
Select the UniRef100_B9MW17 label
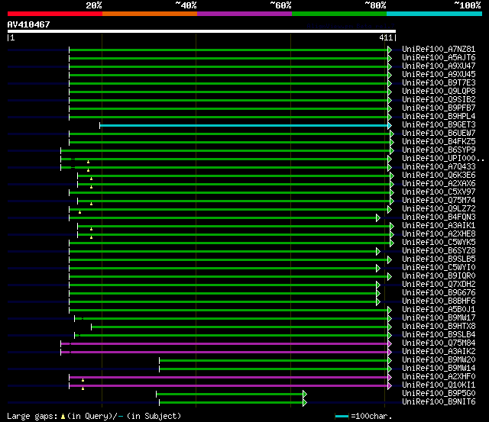click(x=439, y=318)
